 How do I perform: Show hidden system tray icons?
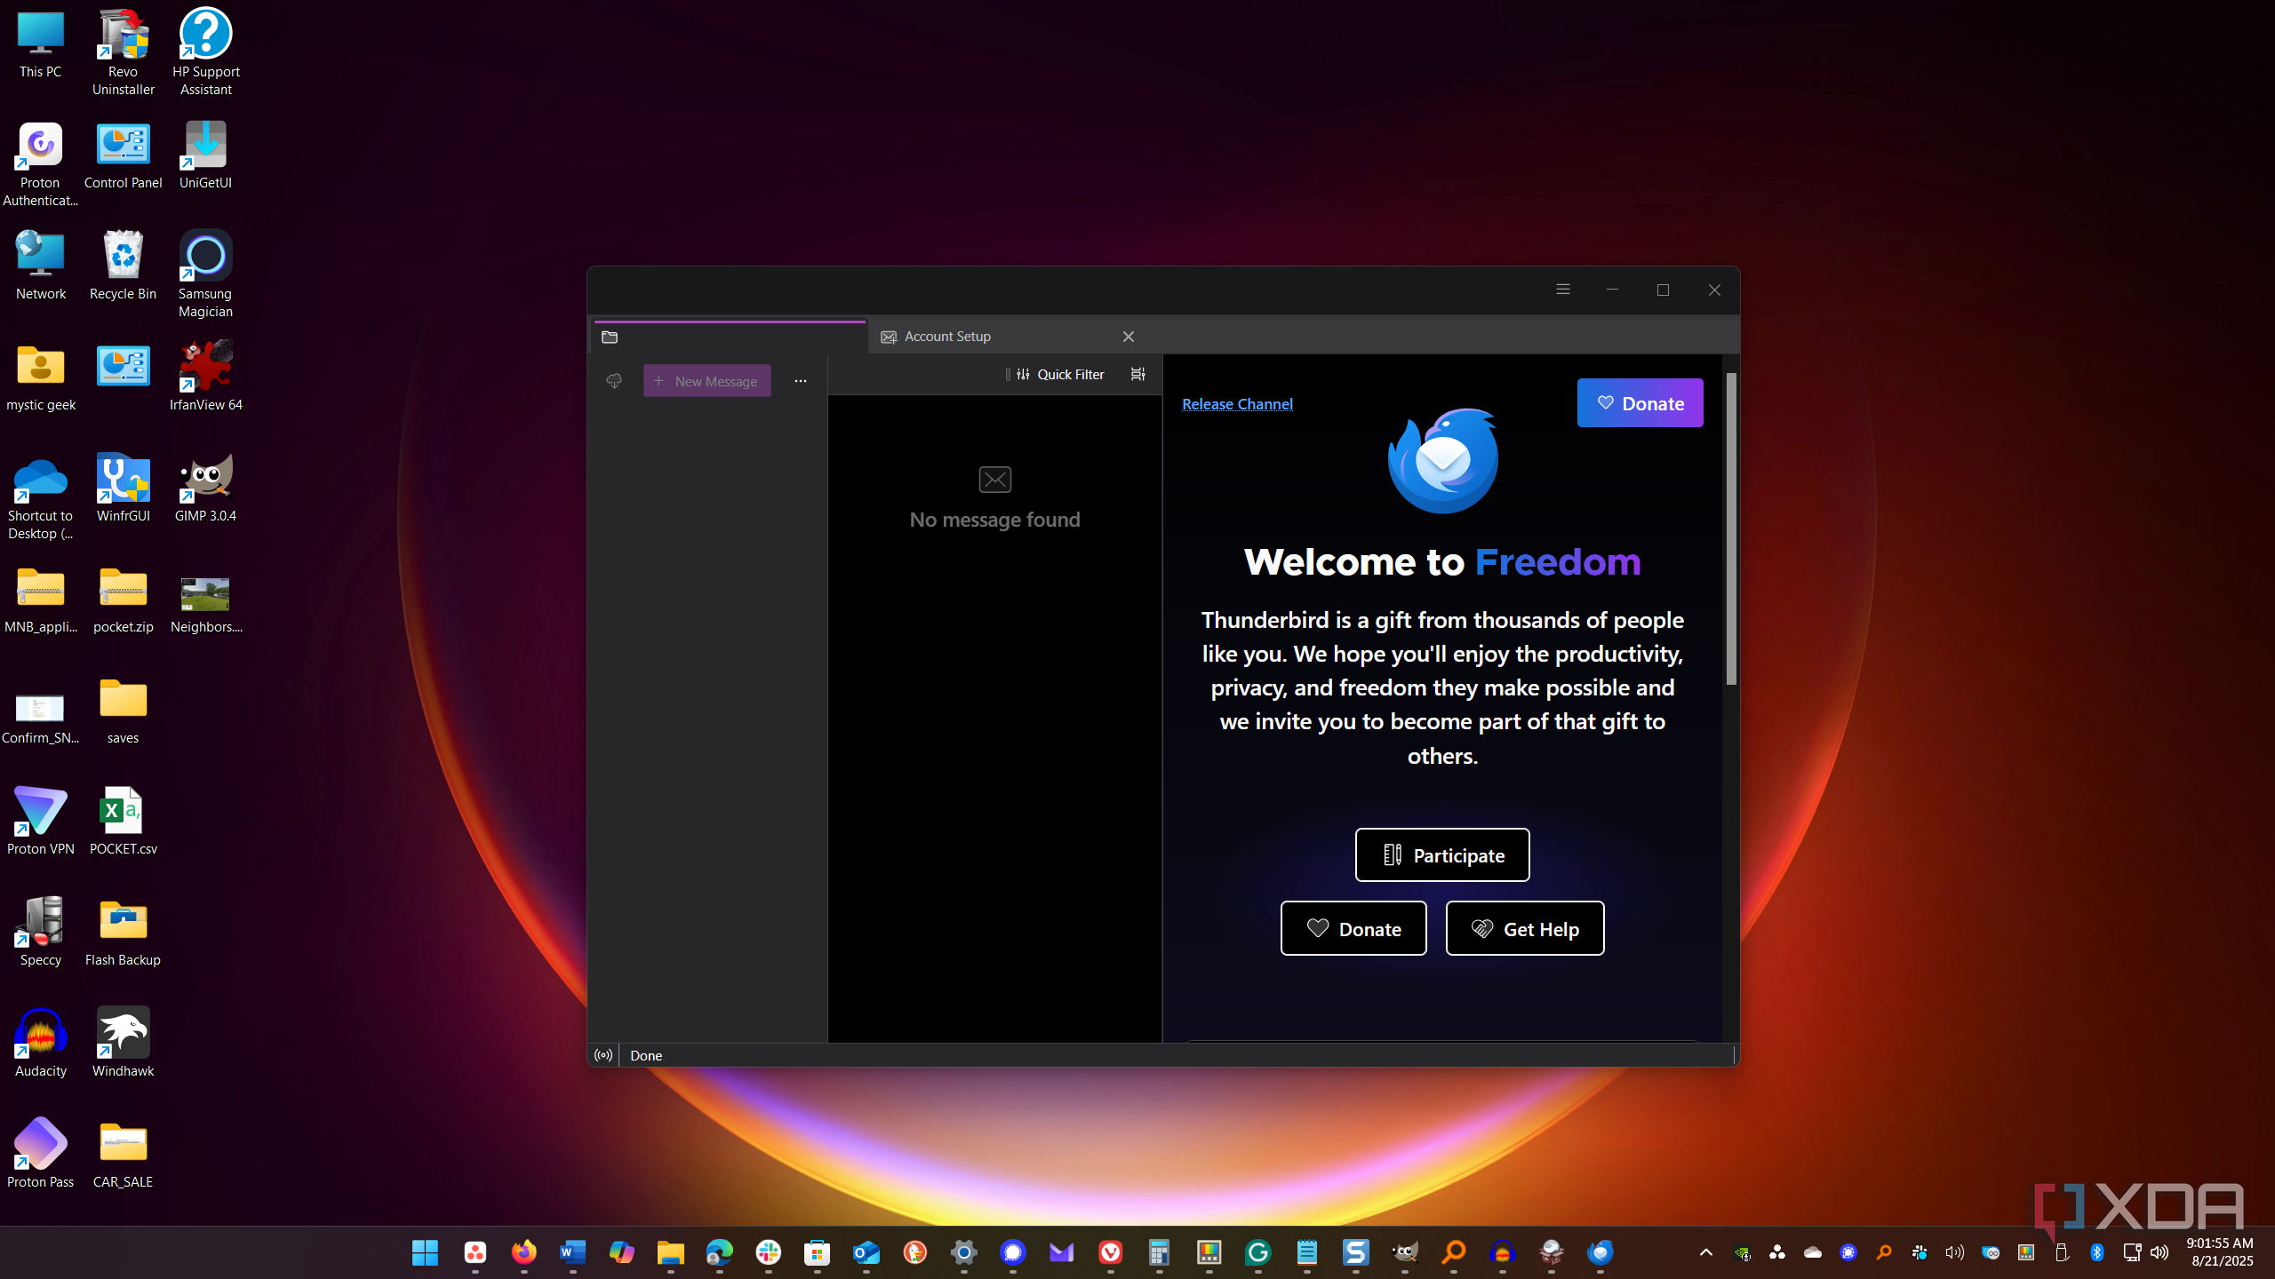[x=1706, y=1252]
